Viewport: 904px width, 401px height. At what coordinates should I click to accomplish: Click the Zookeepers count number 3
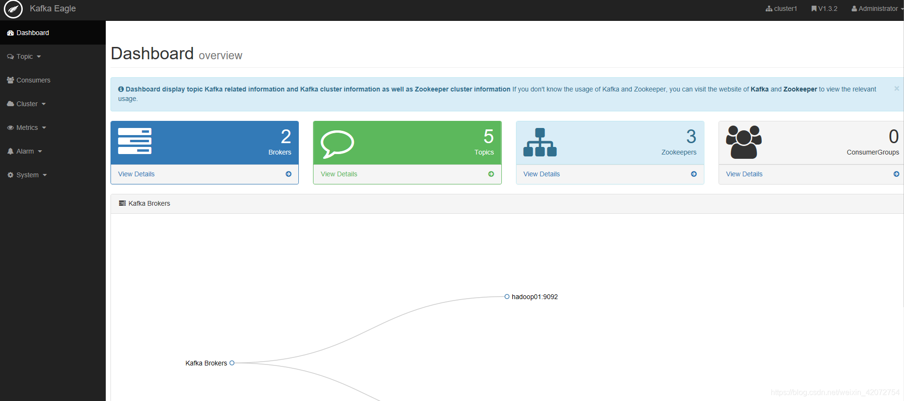pyautogui.click(x=692, y=137)
